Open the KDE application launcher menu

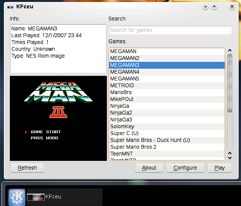click(17, 197)
